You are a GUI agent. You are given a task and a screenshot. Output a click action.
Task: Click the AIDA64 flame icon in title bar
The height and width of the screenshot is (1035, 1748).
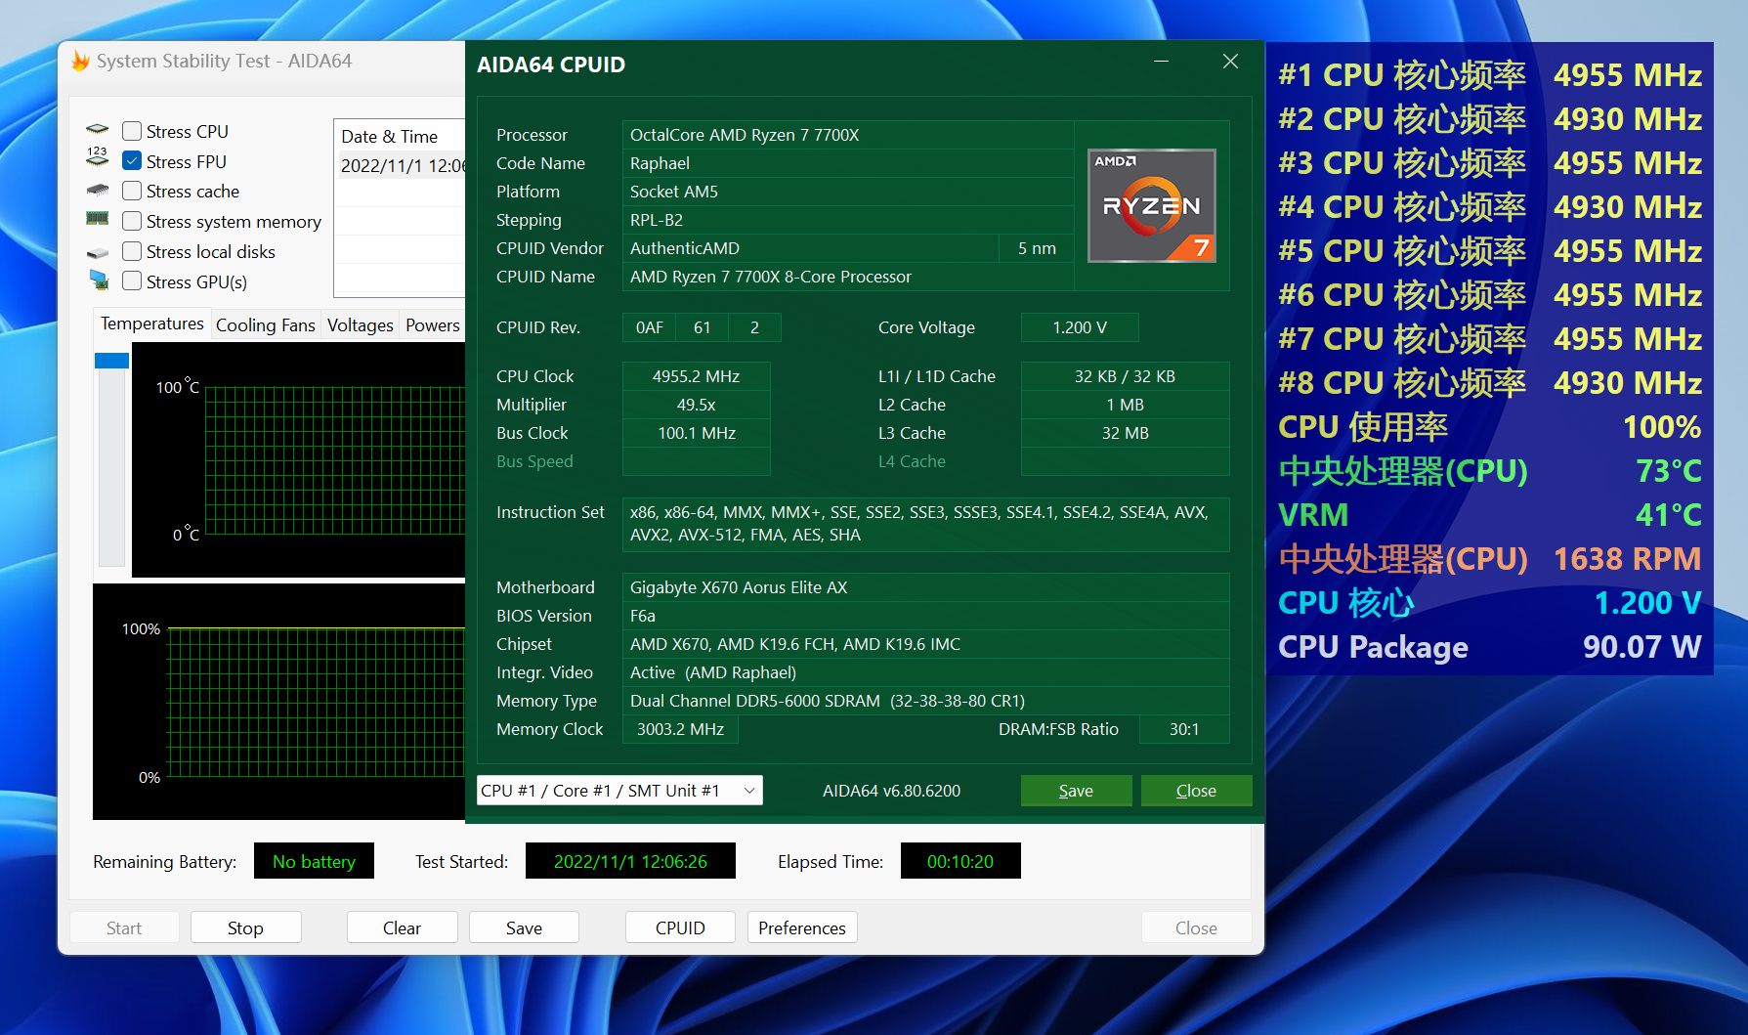80,61
